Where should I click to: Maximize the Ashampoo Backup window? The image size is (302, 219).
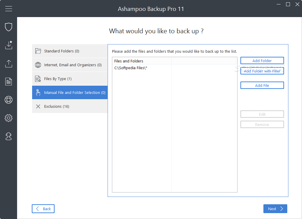click(288, 4)
